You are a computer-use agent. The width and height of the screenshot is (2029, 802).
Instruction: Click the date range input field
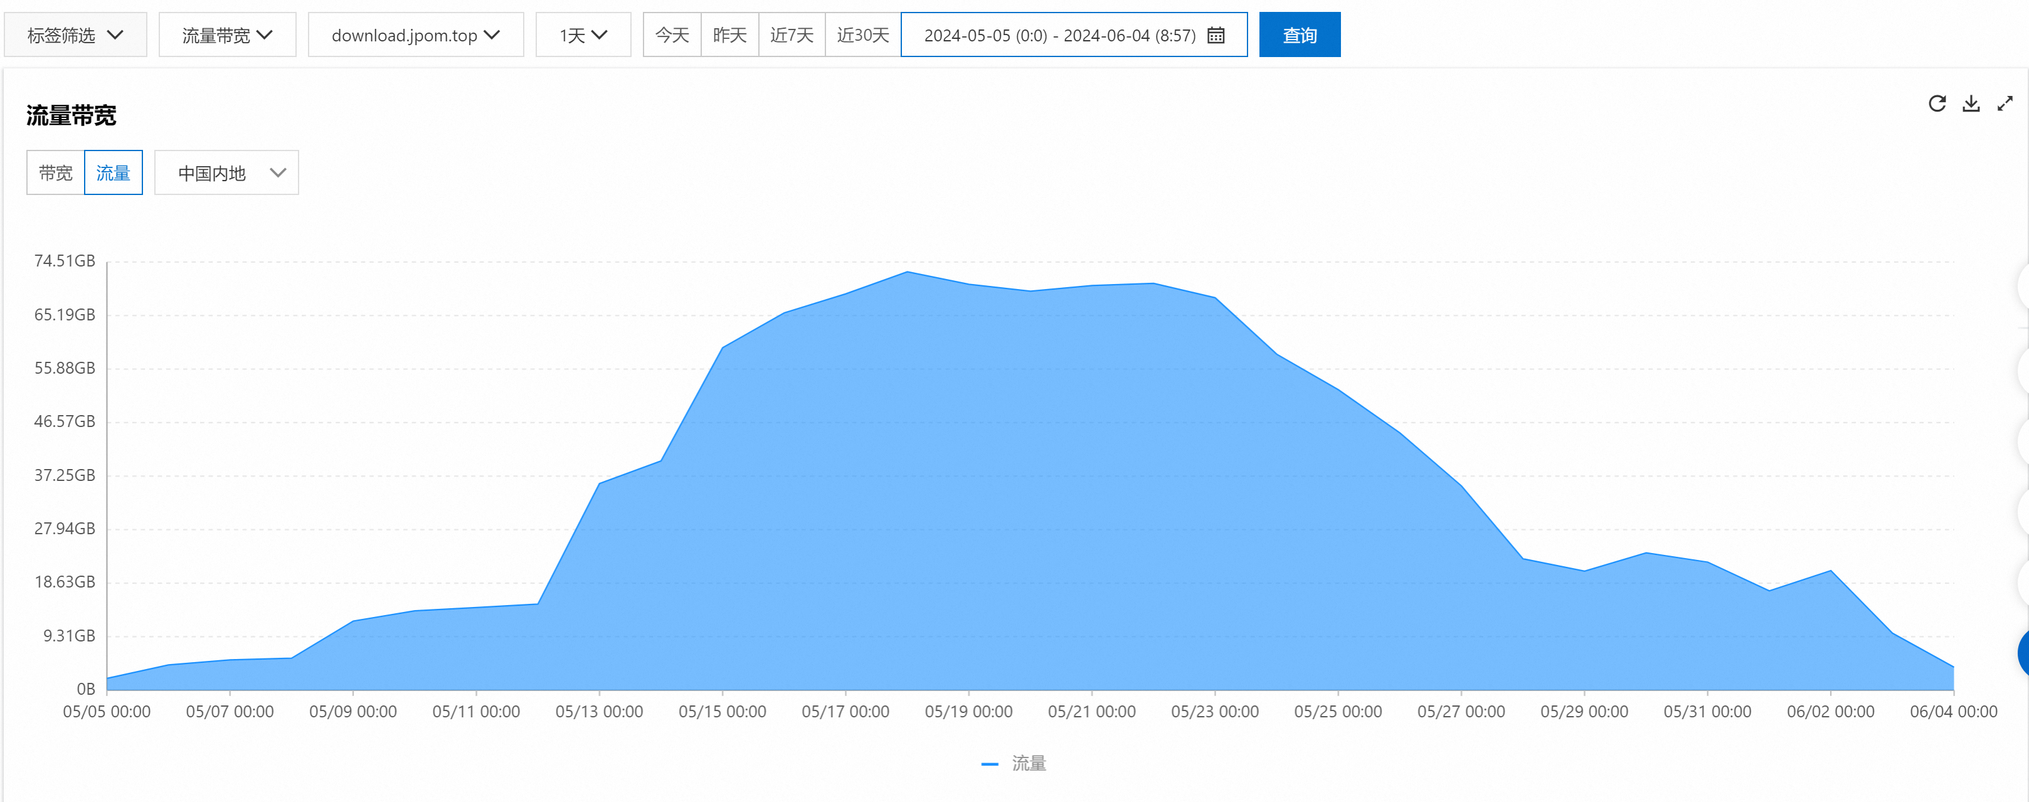coord(1059,36)
